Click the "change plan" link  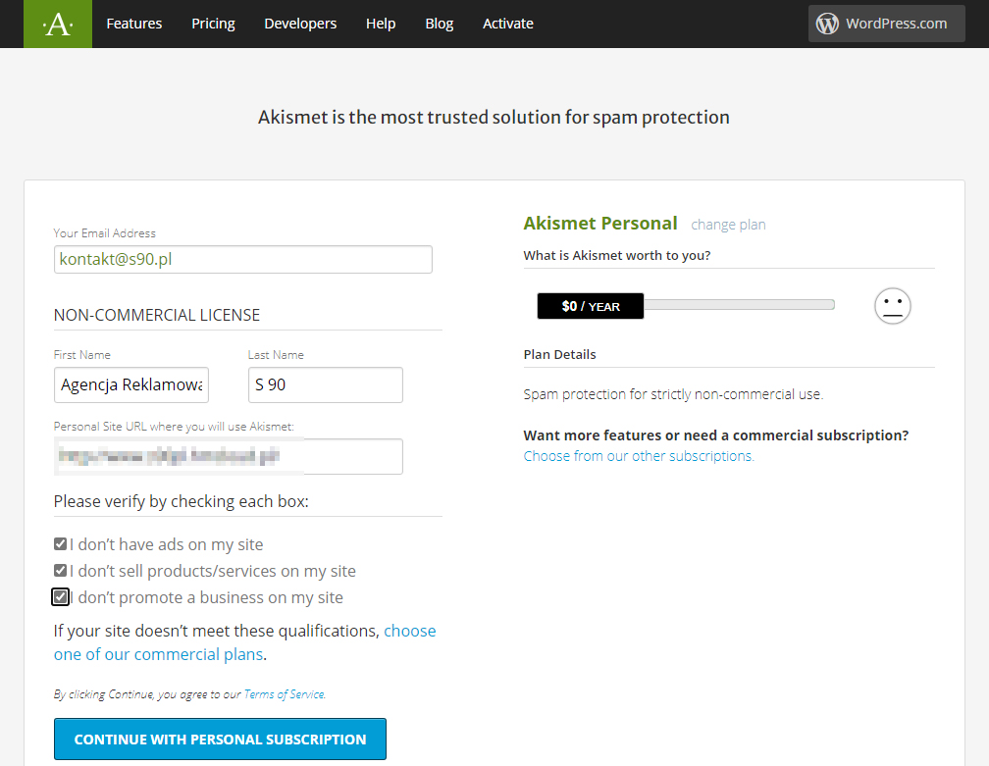click(728, 225)
